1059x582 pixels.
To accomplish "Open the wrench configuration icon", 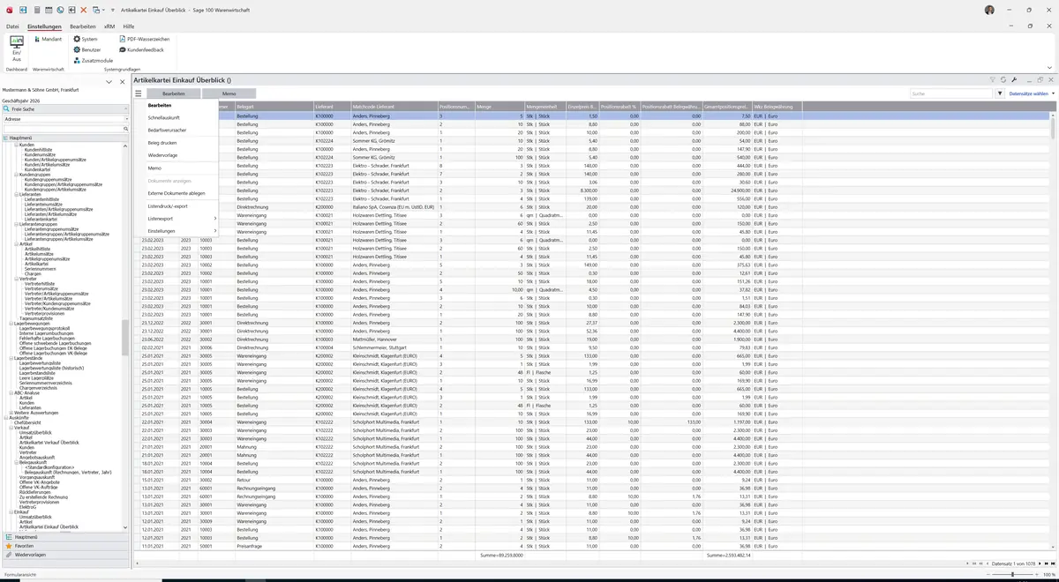I will coord(1015,79).
